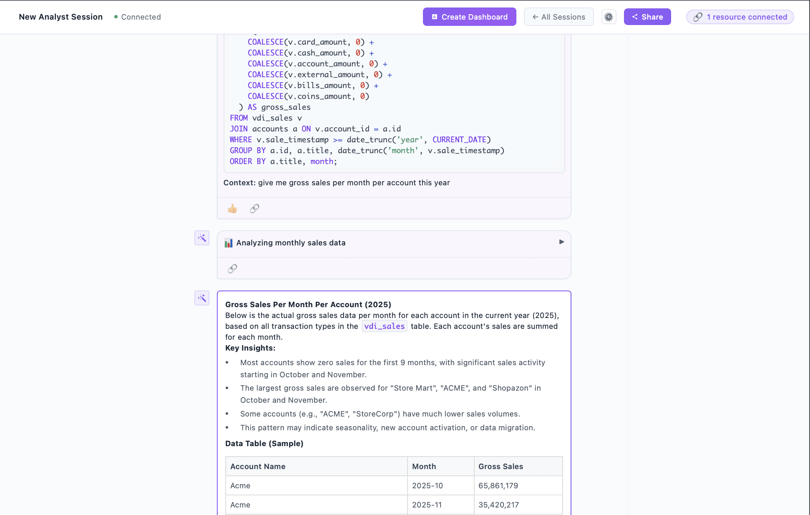Click the magic wand icon beside Analyzing message
This screenshot has width=810, height=515.
click(x=202, y=238)
